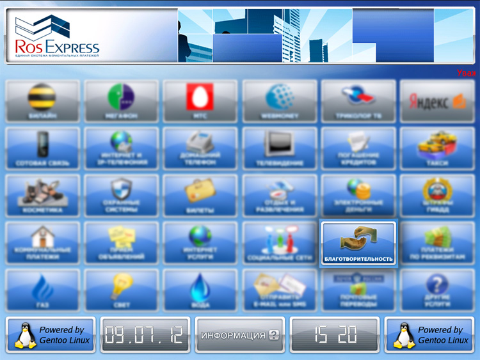Open the Social Networks (Социальные сети) tile
This screenshot has width=480, height=360.
click(280, 243)
